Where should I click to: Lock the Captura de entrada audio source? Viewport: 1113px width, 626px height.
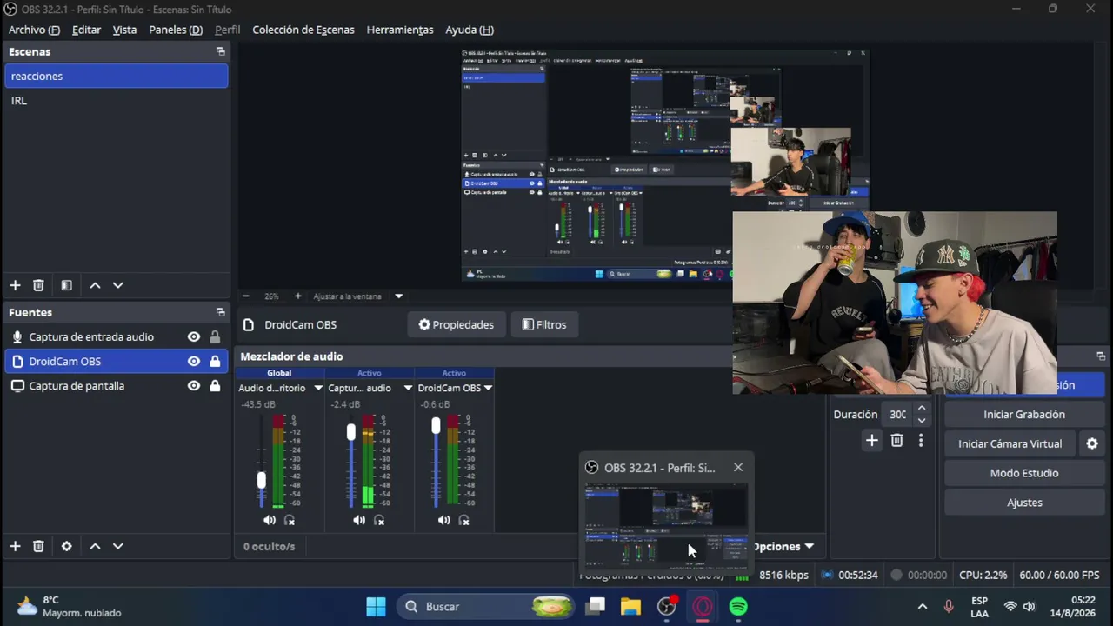(215, 337)
